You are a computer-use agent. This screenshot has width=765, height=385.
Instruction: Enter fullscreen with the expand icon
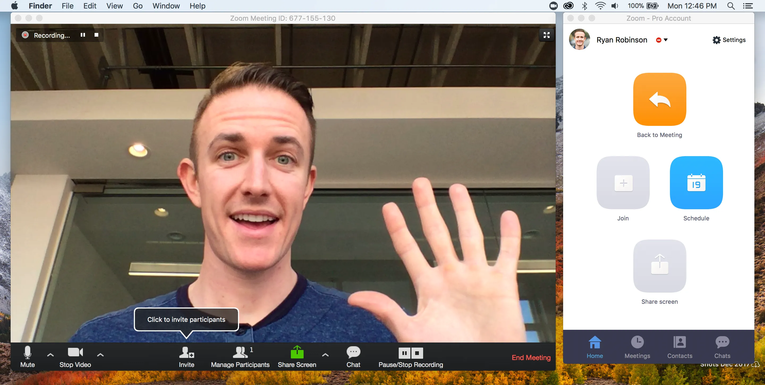(546, 35)
